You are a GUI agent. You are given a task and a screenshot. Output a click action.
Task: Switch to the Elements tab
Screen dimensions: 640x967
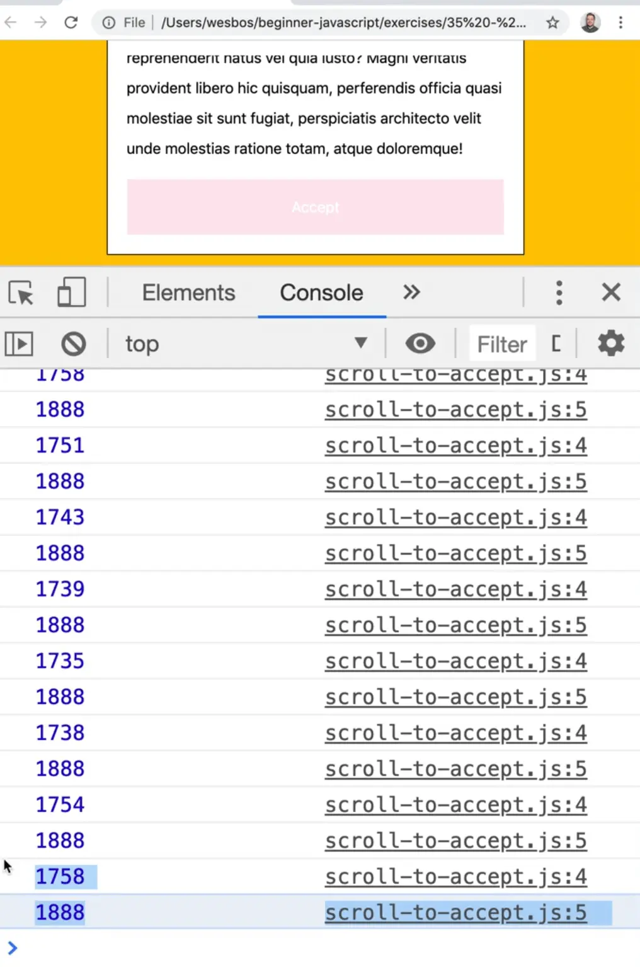click(x=188, y=292)
